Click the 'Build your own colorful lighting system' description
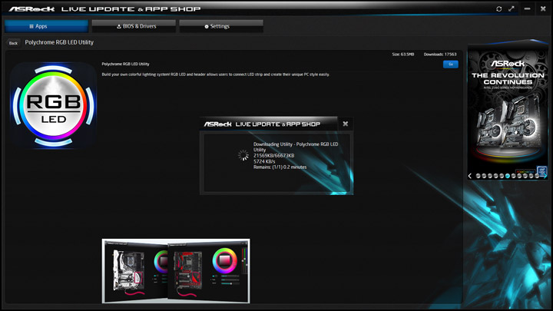The width and height of the screenshot is (553, 311). (x=216, y=74)
